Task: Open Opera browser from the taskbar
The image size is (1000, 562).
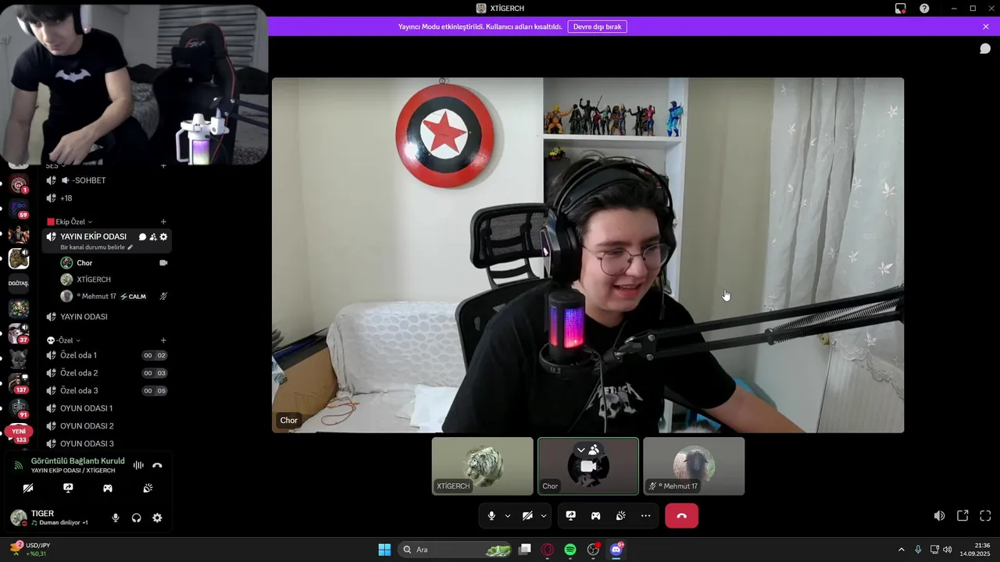Action: [x=548, y=550]
